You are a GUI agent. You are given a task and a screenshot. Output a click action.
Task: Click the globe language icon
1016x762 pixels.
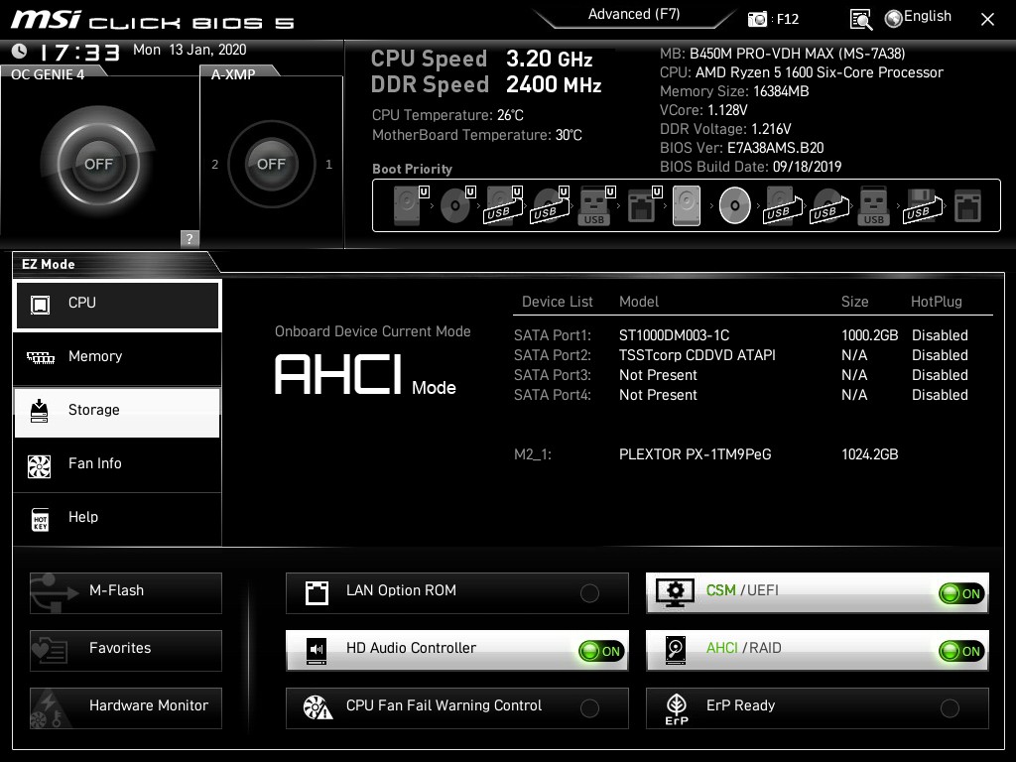[894, 19]
